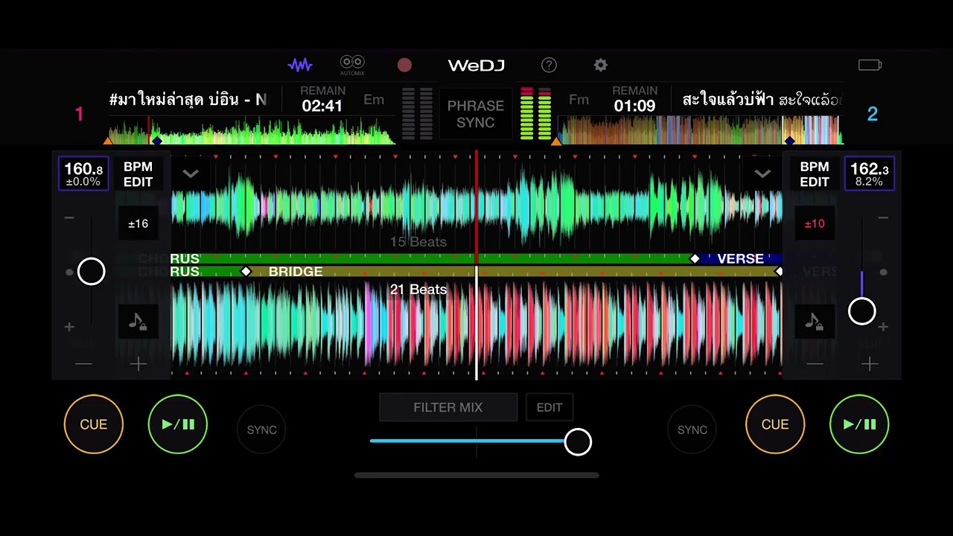Nudge deck 2 pitch bend minus
The height and width of the screenshot is (536, 953).
coord(815,364)
